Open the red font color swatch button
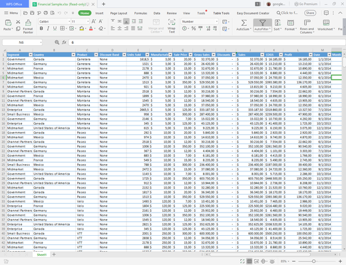Screen dimensions: 346x265 90,29
